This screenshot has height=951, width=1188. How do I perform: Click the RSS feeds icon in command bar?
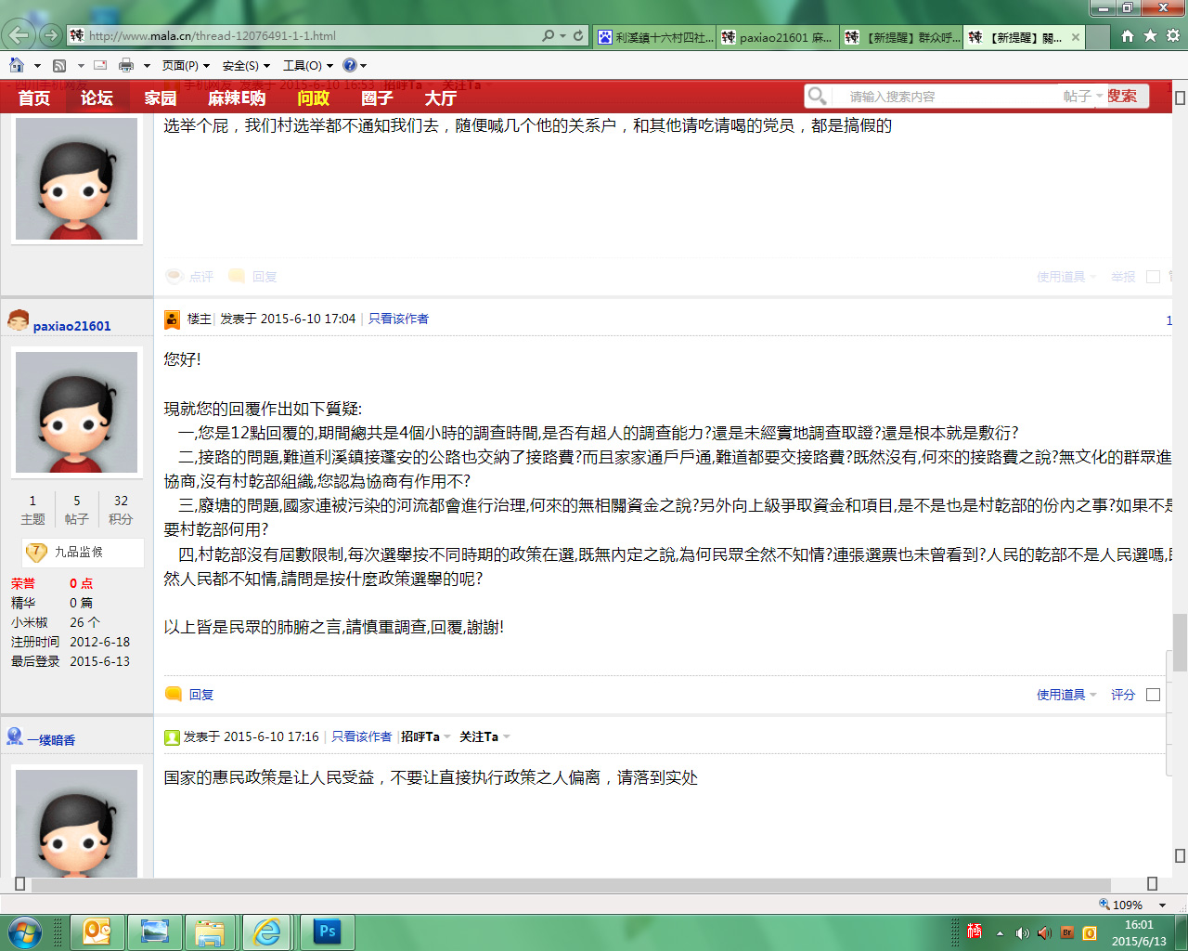(59, 65)
